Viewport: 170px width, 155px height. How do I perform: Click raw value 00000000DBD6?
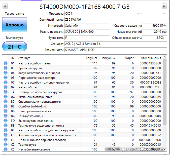[150, 140]
